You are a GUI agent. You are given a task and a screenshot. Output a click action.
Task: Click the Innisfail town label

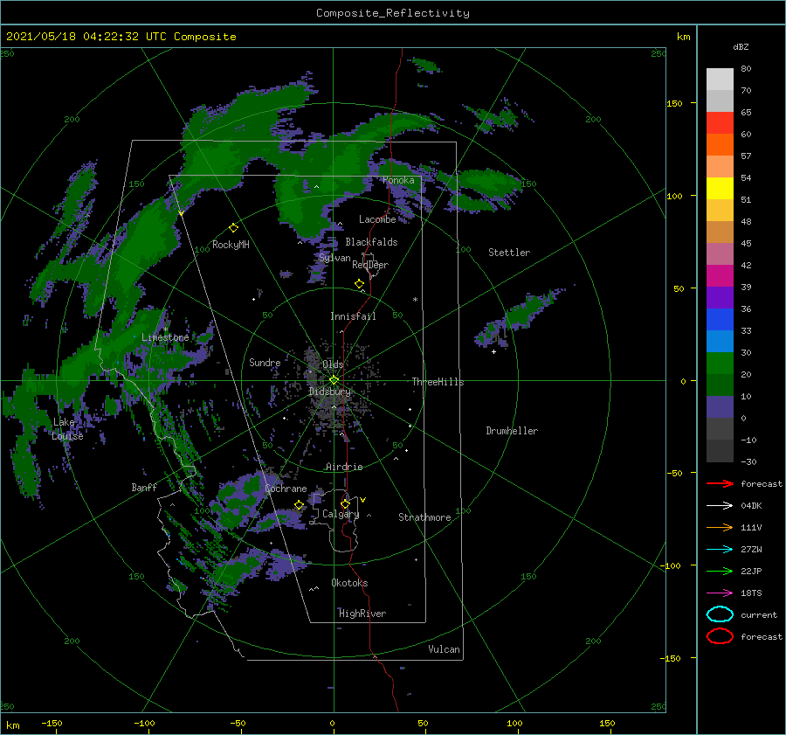[x=353, y=316]
